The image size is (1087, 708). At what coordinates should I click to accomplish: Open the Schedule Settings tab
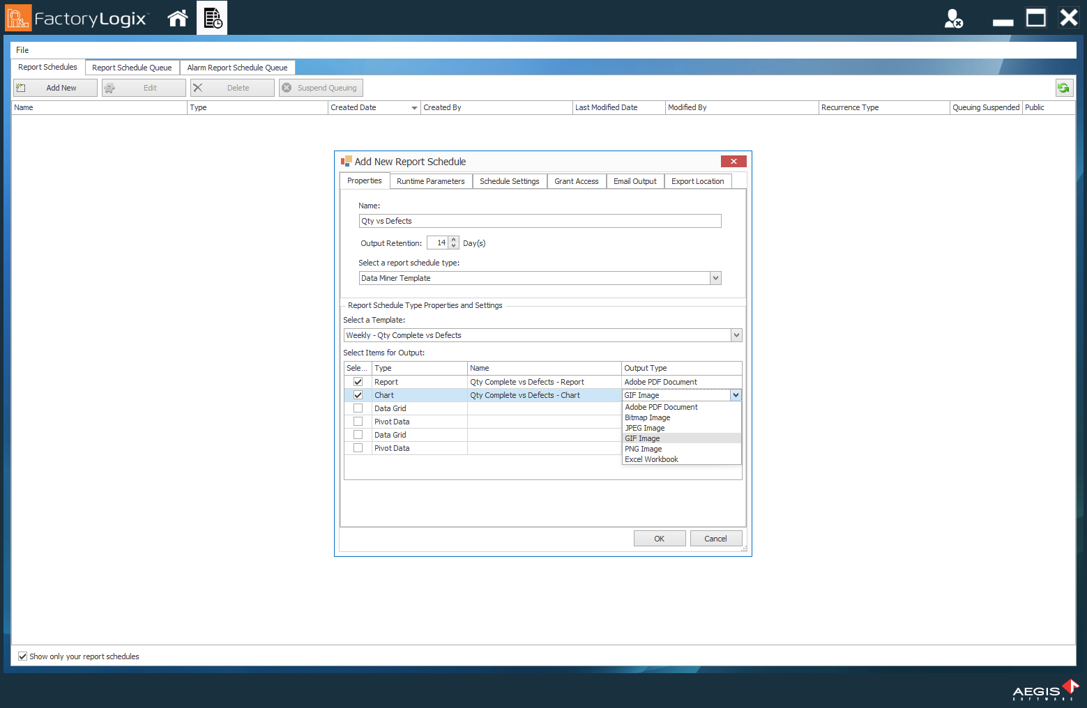pyautogui.click(x=510, y=181)
